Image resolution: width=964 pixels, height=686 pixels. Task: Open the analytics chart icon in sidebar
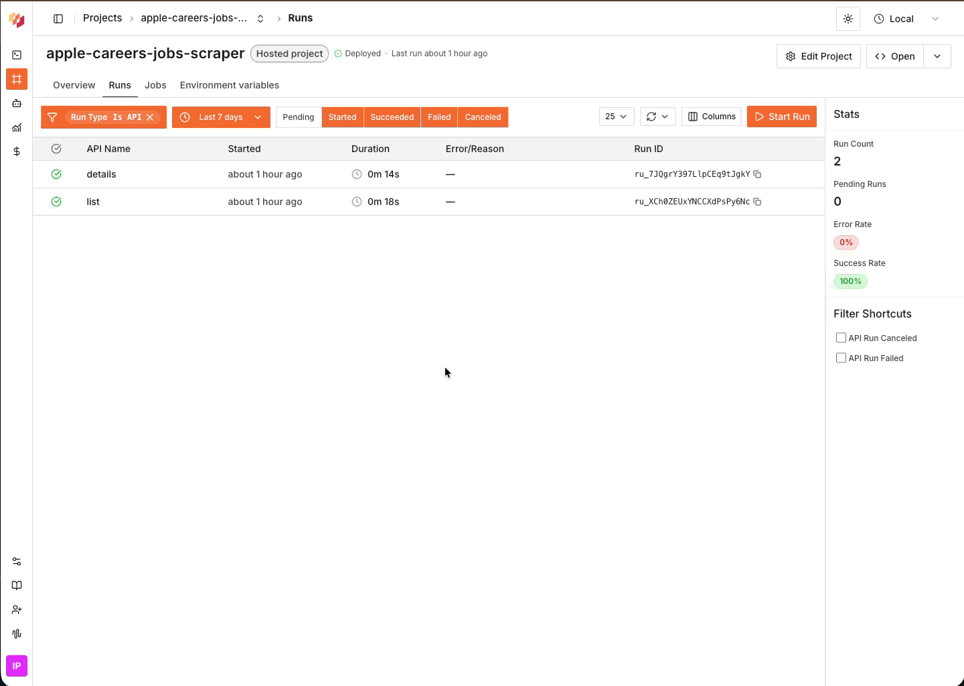pyautogui.click(x=17, y=127)
